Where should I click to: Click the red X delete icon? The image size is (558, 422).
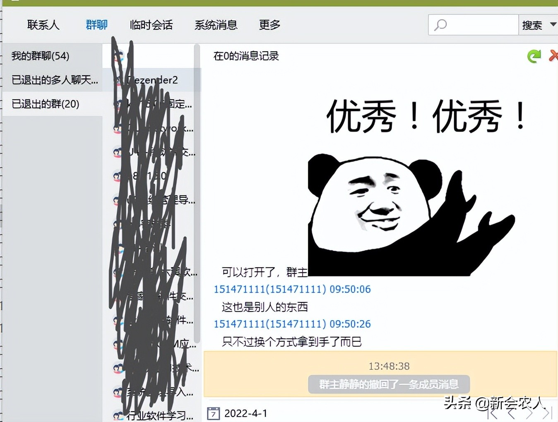tap(553, 55)
